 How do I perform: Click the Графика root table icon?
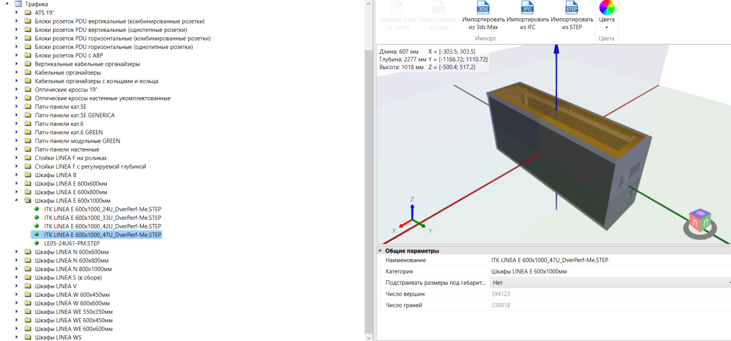(x=18, y=4)
